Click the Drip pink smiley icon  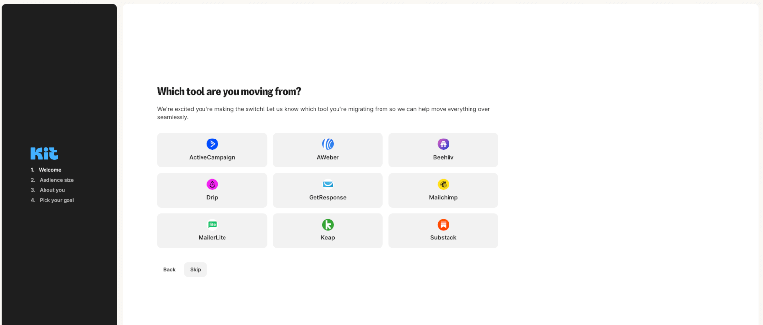[212, 185]
